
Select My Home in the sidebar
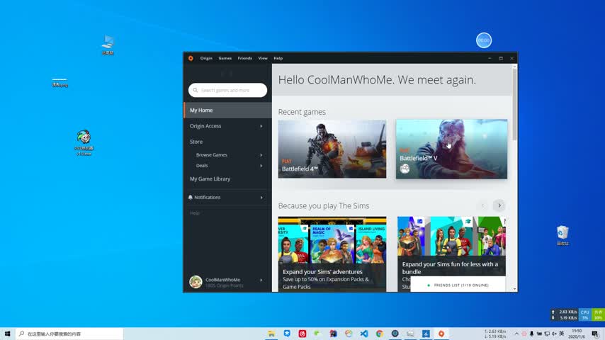[x=227, y=110]
